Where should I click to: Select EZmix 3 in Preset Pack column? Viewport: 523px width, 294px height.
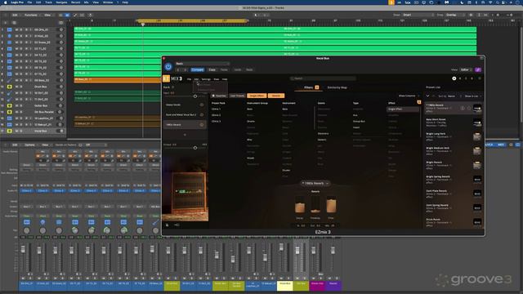(x=216, y=122)
